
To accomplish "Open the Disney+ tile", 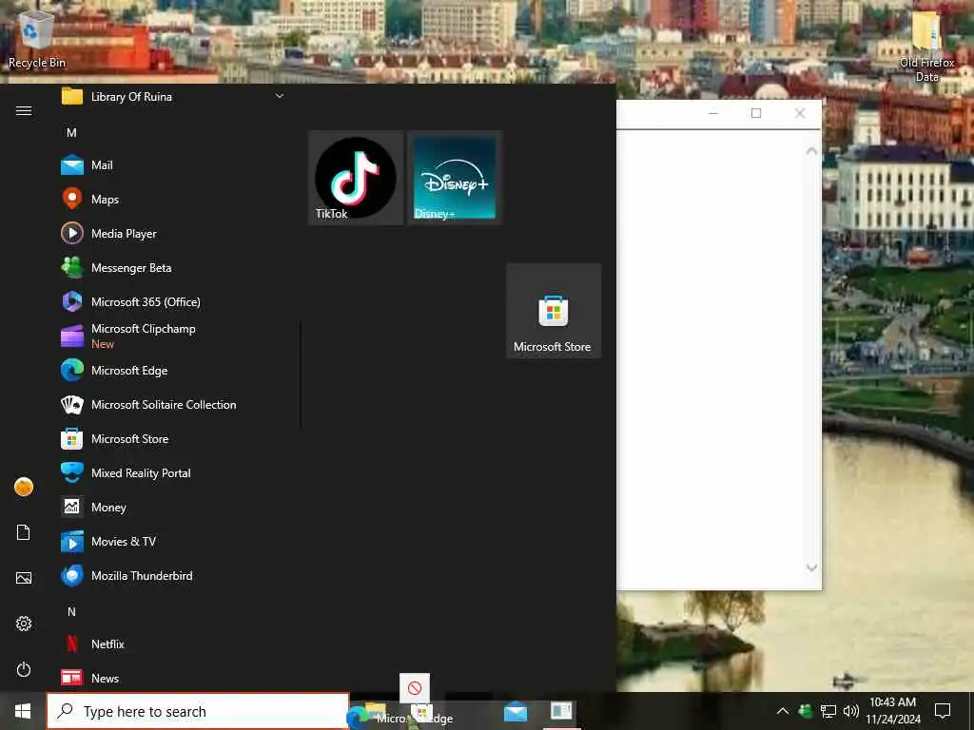I will coord(455,178).
